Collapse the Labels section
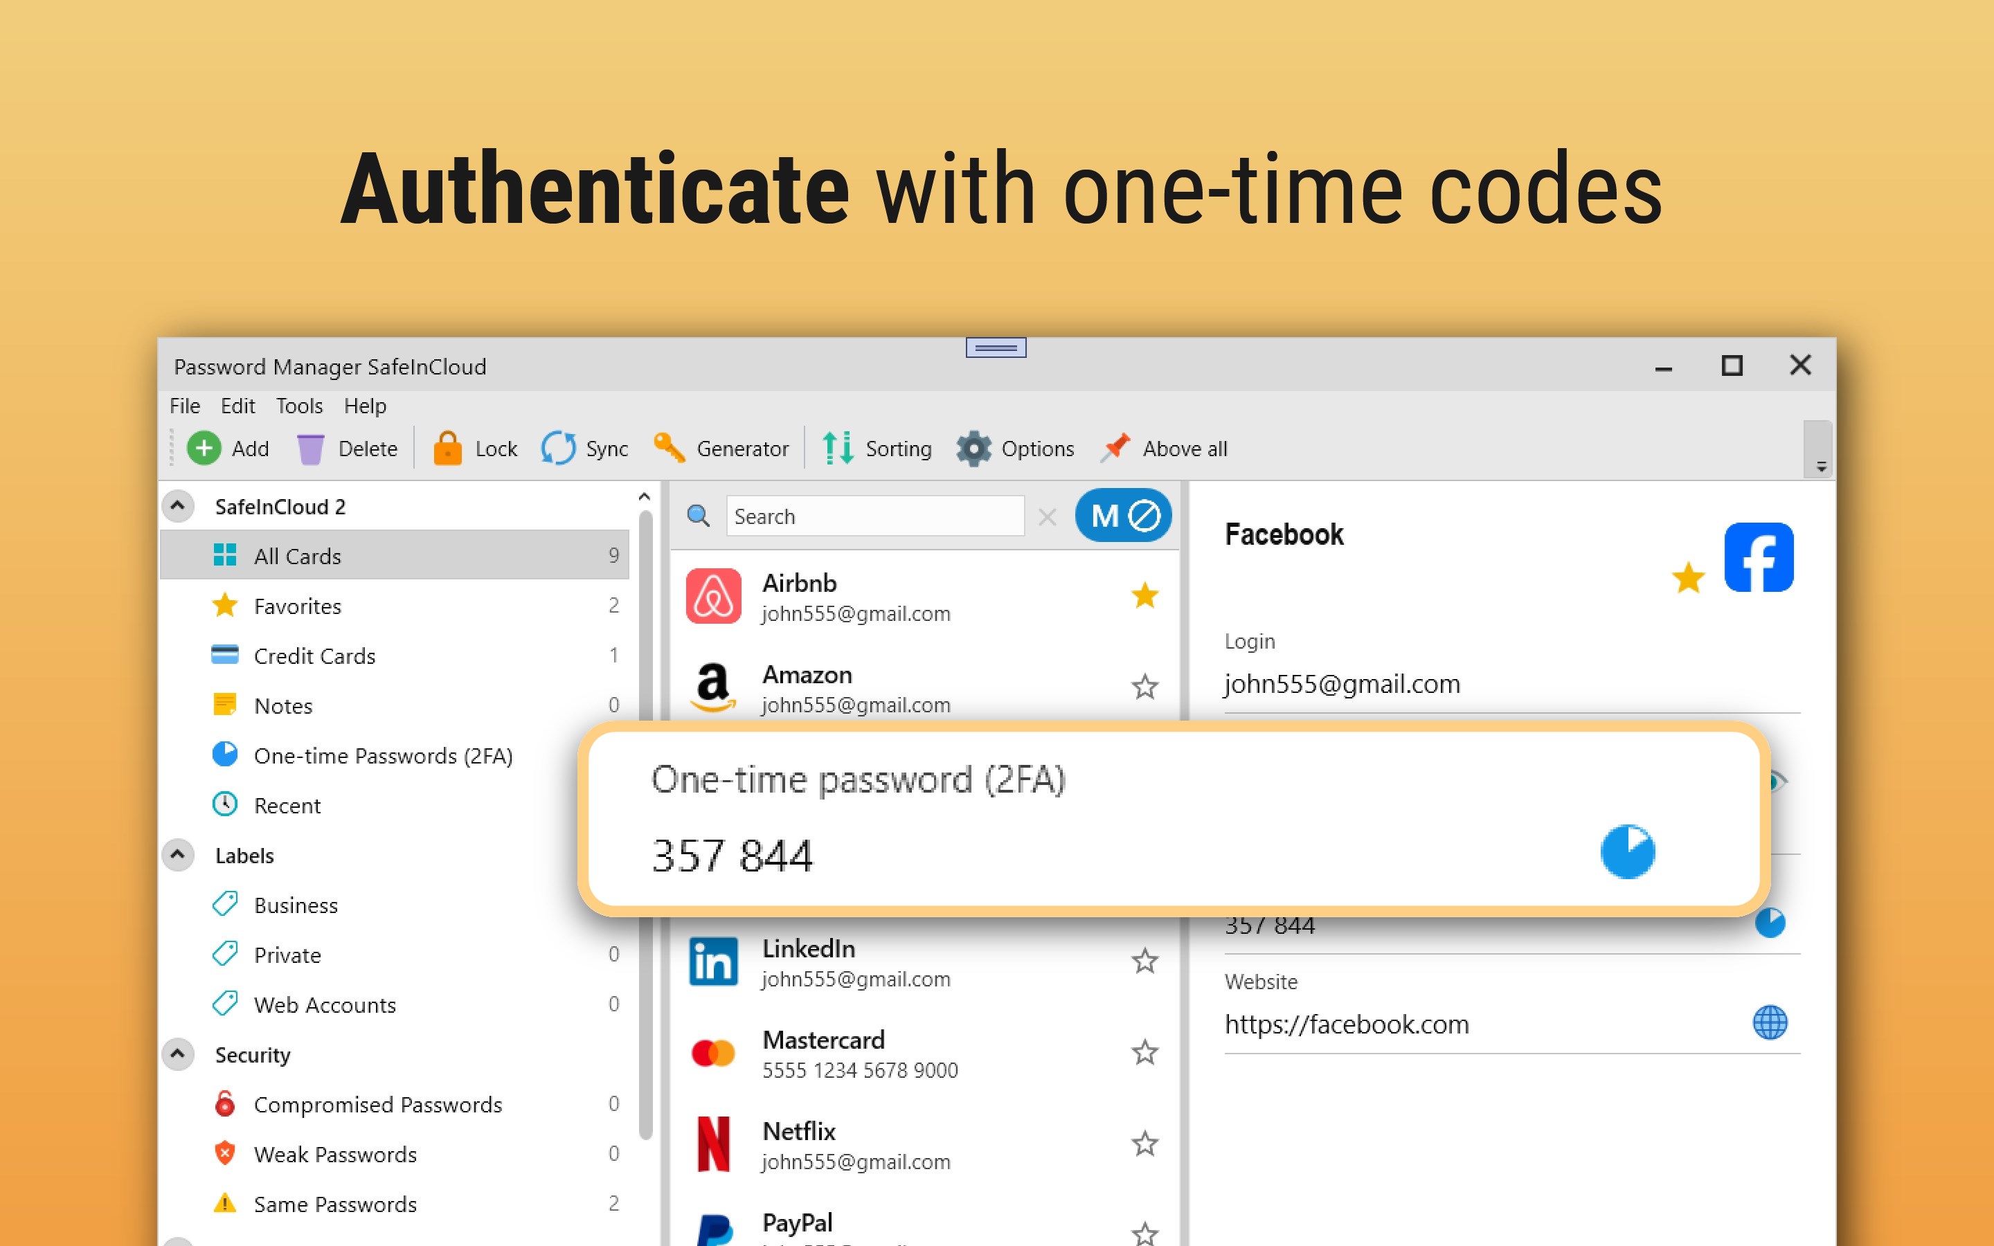Viewport: 1994px width, 1246px height. coord(177,855)
